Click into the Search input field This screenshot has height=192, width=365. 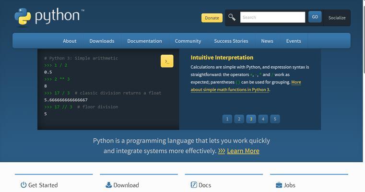click(272, 17)
